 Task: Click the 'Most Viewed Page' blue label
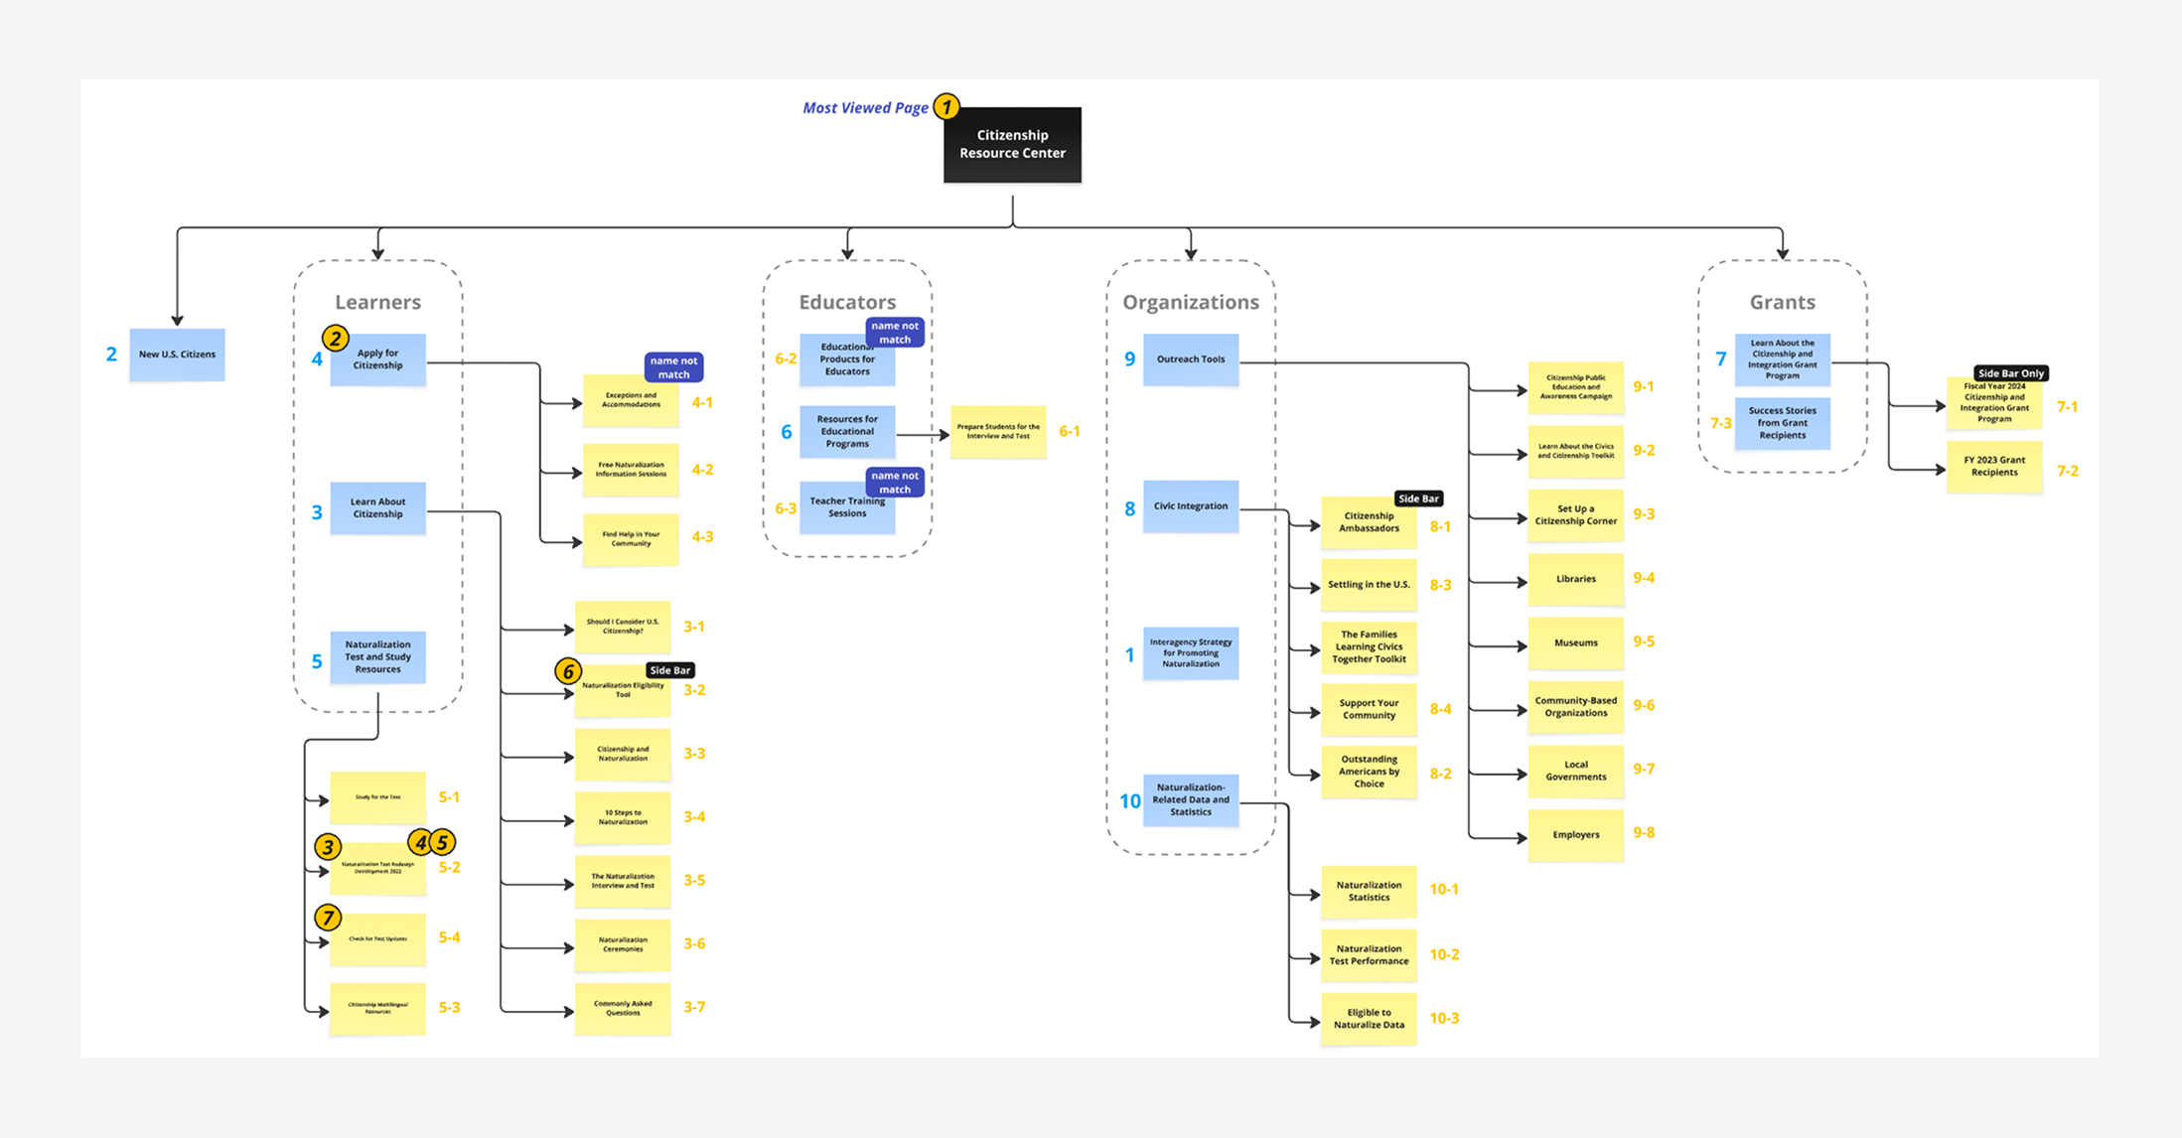point(865,108)
